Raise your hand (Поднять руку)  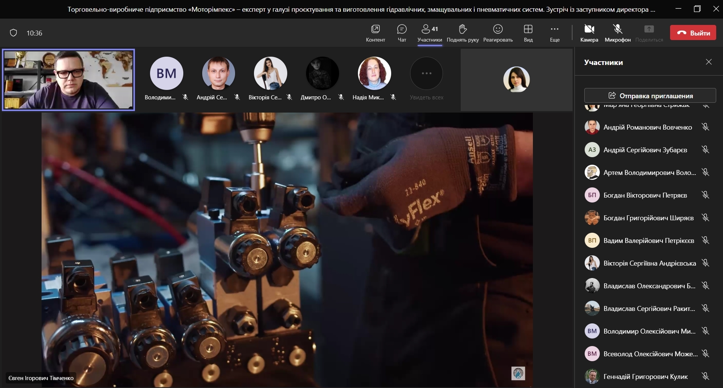click(463, 33)
